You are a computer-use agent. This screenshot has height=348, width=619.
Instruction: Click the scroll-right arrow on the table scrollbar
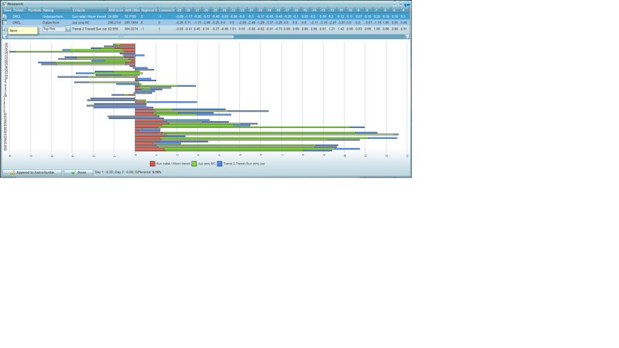406,36
